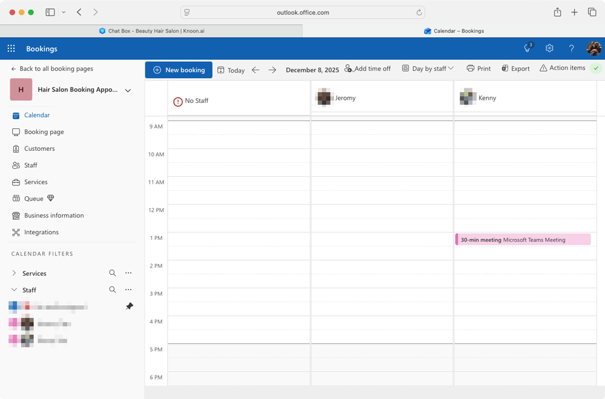Open the Hair Salon Booking page chevron

tap(128, 90)
